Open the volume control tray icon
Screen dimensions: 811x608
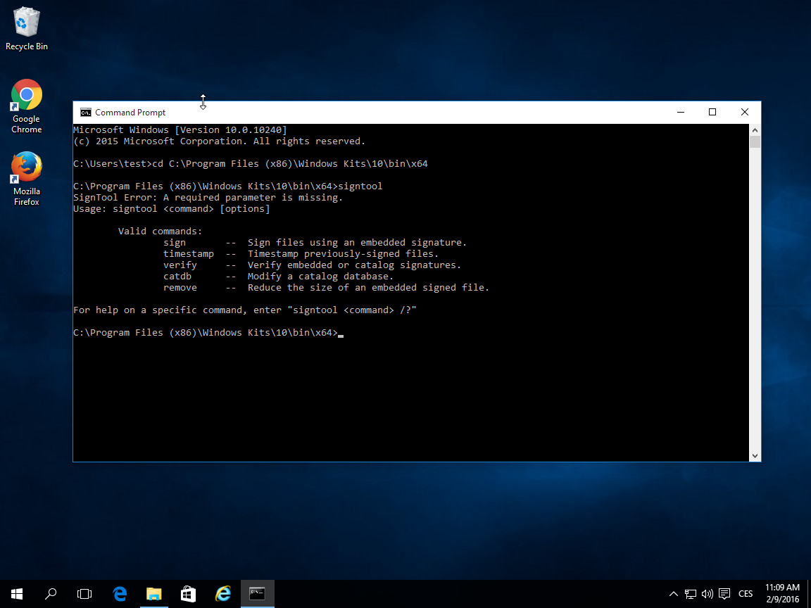[x=708, y=594]
